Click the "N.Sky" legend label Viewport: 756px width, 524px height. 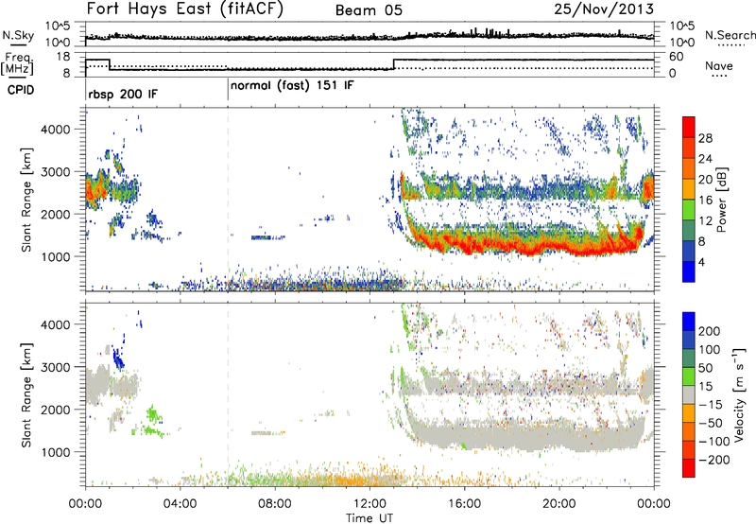click(x=18, y=35)
